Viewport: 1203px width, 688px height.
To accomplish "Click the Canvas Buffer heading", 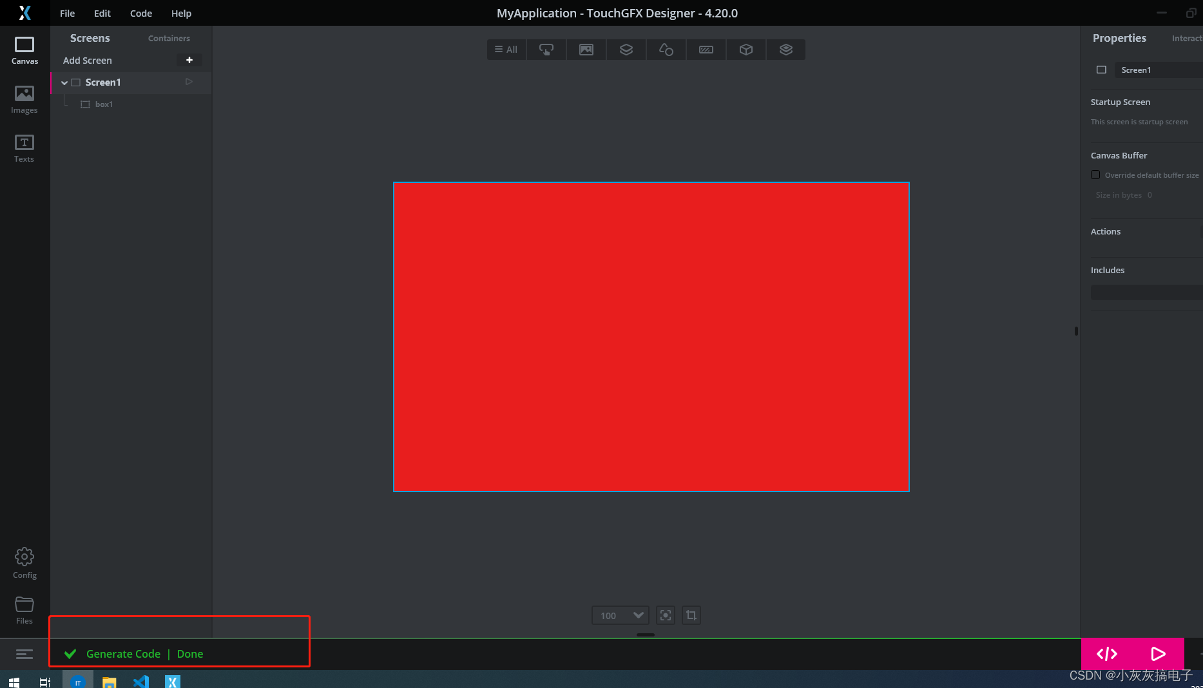I will click(1119, 156).
